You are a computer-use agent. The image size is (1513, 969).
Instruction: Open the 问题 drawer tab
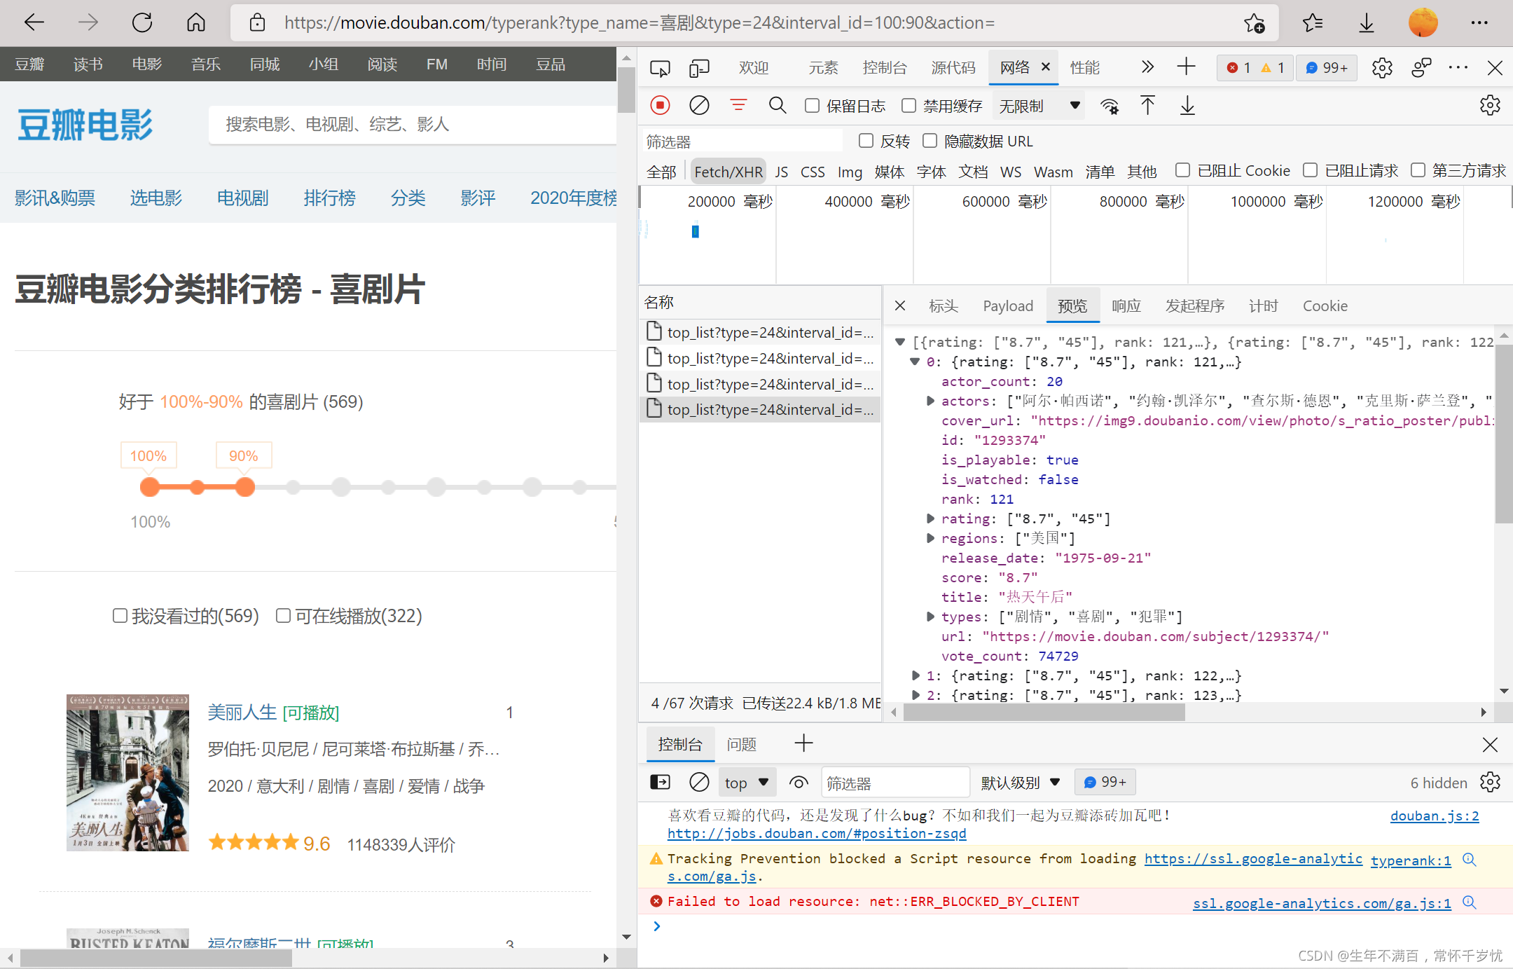point(742,744)
